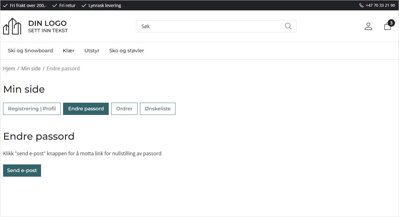
Task: Click the checkmark beside Lynrask levering
Action: [x=84, y=6]
